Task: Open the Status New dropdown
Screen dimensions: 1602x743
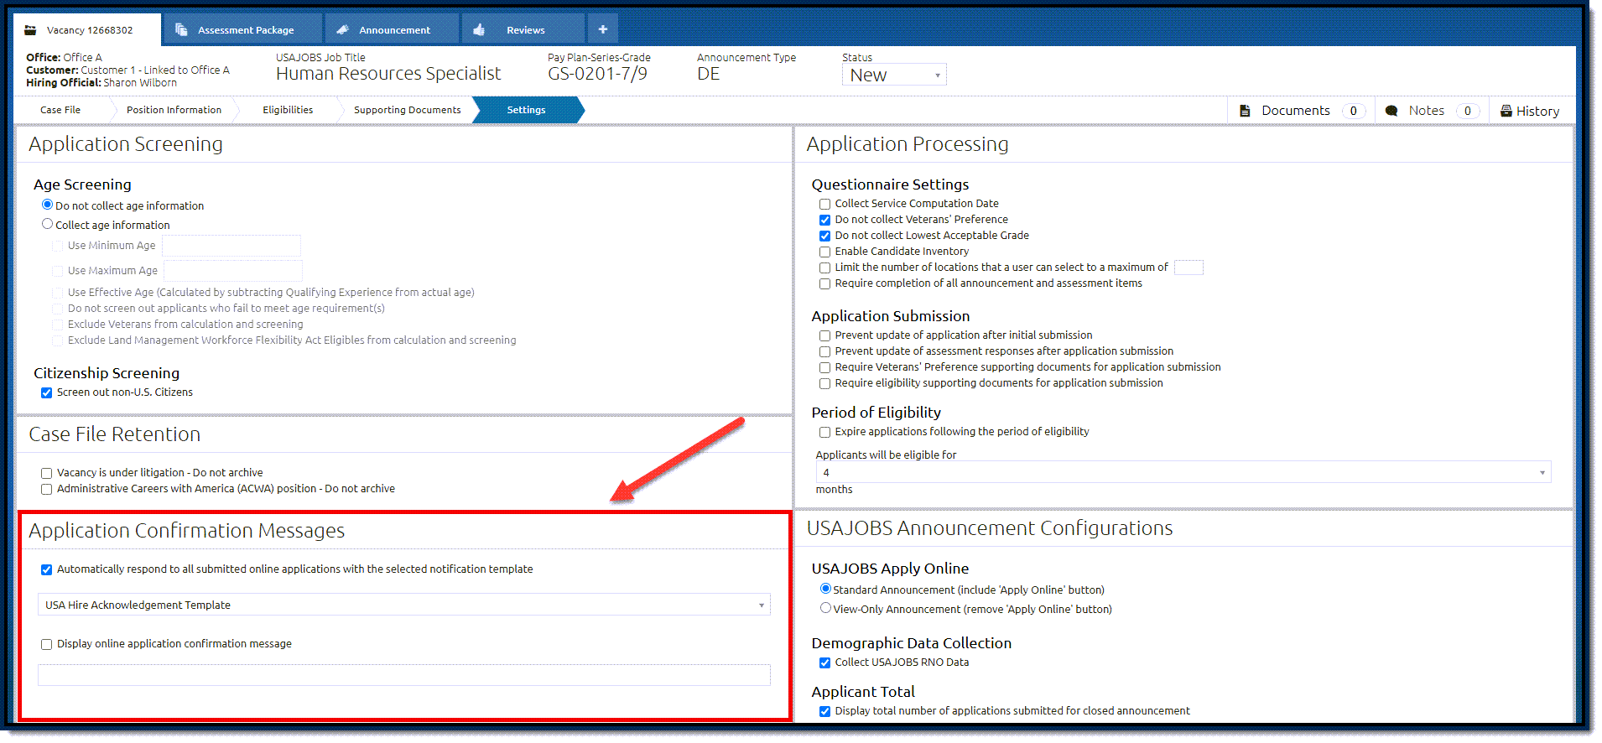Action: pyautogui.click(x=894, y=75)
